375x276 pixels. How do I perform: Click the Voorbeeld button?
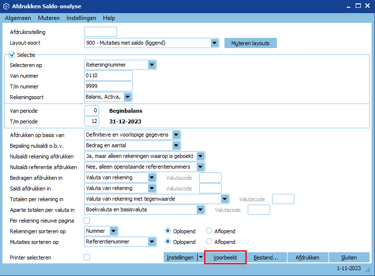(225, 258)
